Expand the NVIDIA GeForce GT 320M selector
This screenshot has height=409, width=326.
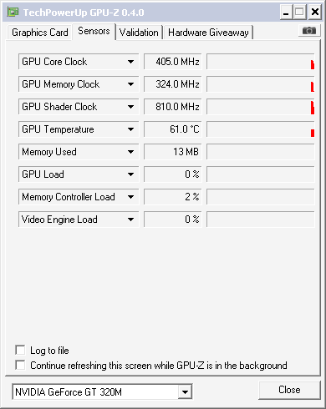(x=185, y=392)
